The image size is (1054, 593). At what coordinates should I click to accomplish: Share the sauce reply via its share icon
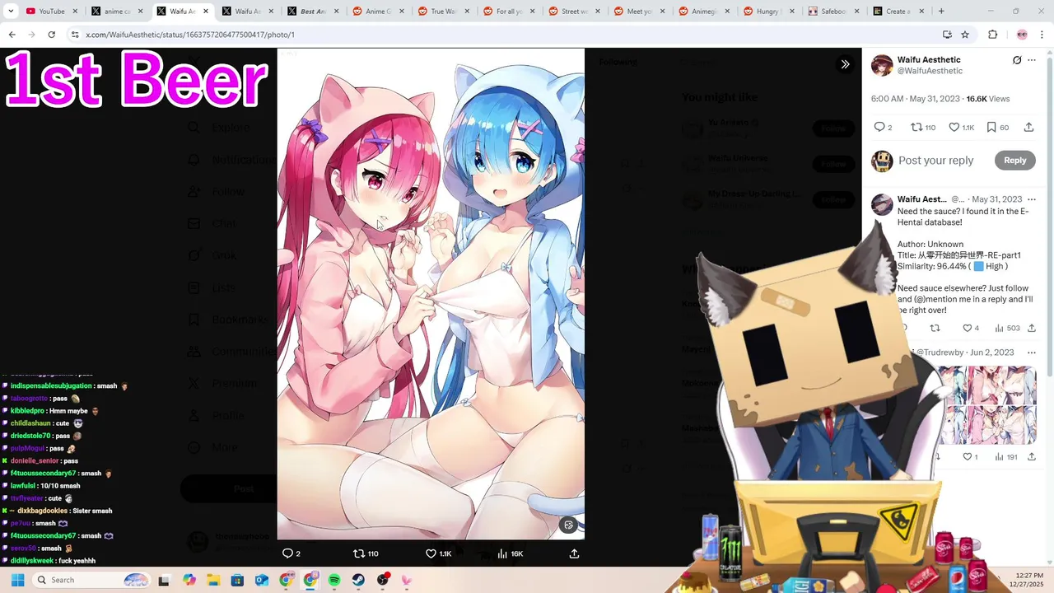[x=1031, y=328]
